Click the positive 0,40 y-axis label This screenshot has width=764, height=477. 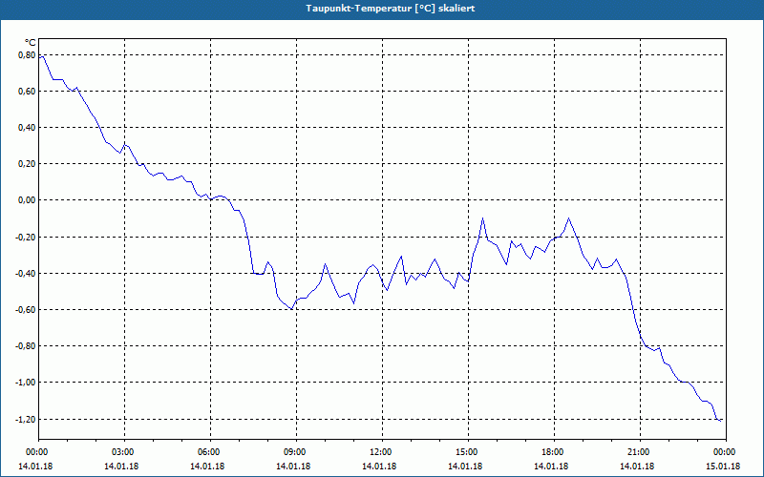point(27,128)
